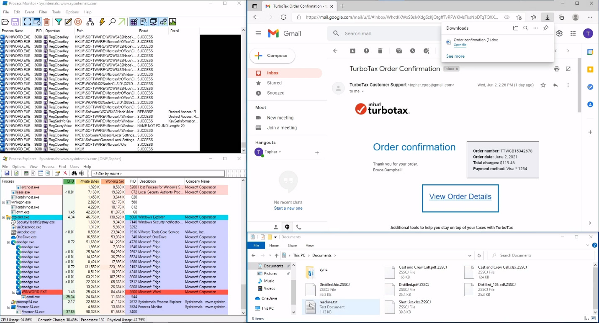This screenshot has width=599, height=323.
Task: Expand the Topher Hangouts status dropdown
Action: [x=280, y=152]
